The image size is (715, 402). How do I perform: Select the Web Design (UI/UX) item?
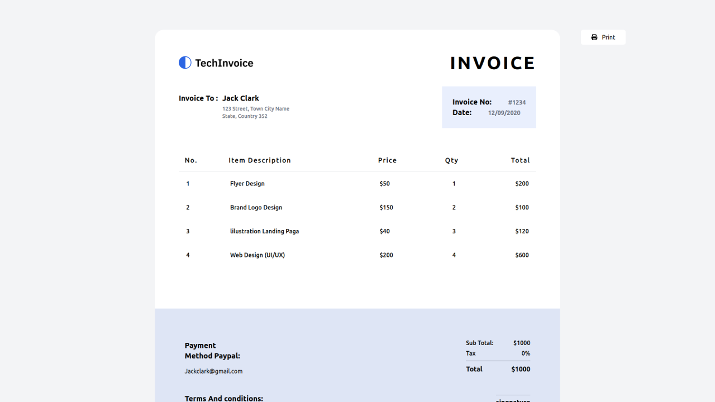pos(258,255)
